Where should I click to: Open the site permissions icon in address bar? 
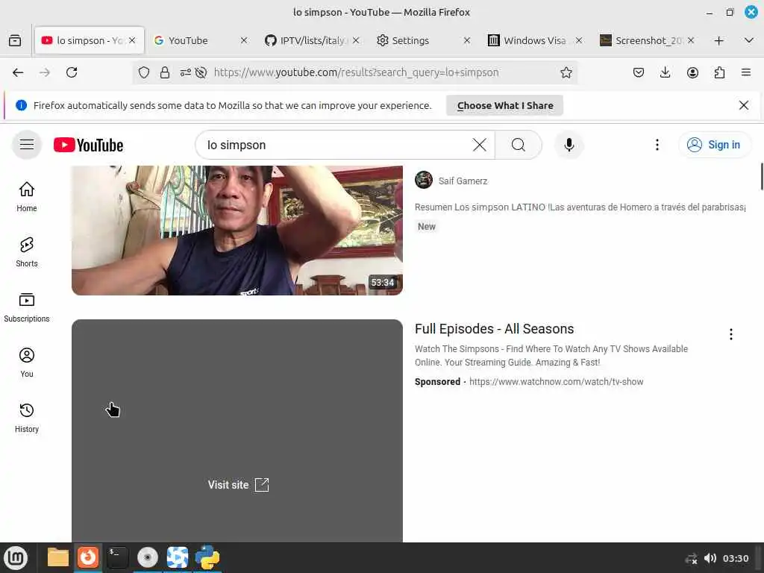click(x=185, y=72)
